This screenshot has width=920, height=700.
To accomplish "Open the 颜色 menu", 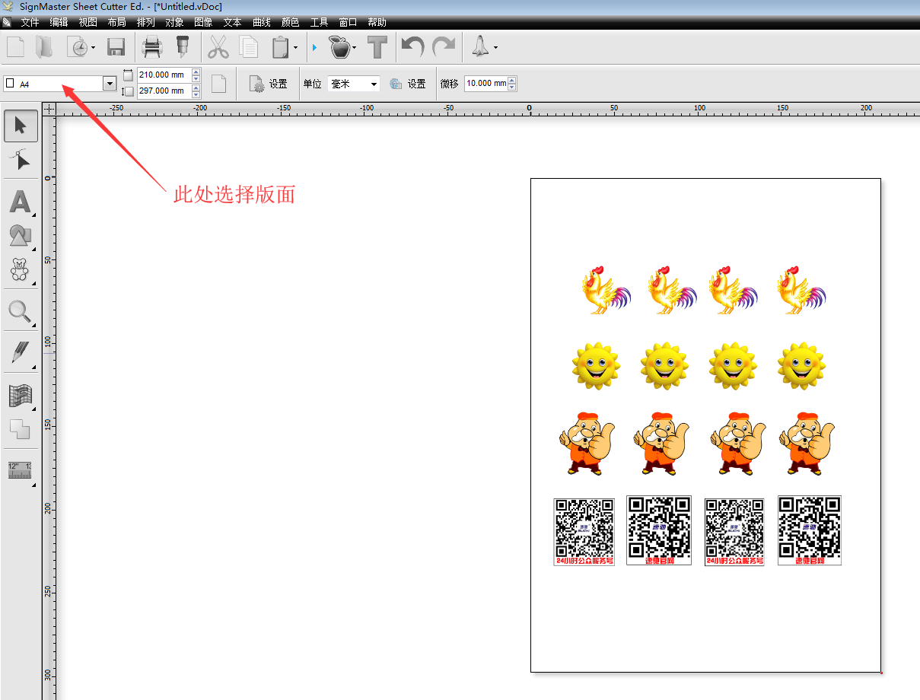I will [x=290, y=23].
